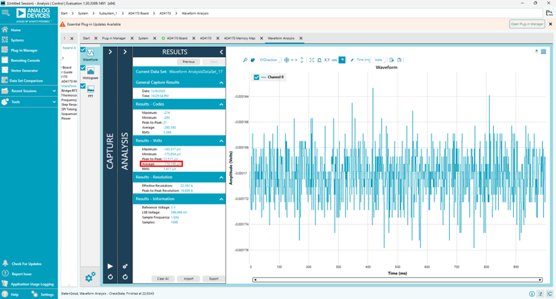Select the pan hand tool
This screenshot has width=556, height=299.
(253, 60)
